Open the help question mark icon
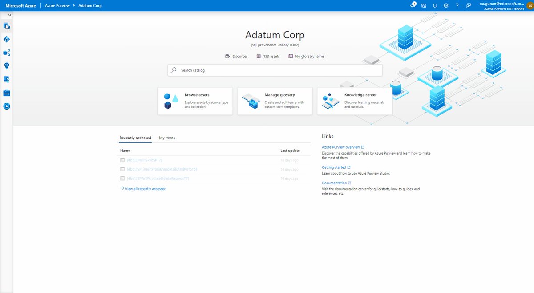534x293 pixels. coord(457,6)
